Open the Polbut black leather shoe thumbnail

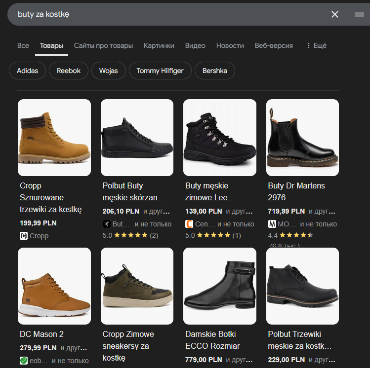point(137,138)
